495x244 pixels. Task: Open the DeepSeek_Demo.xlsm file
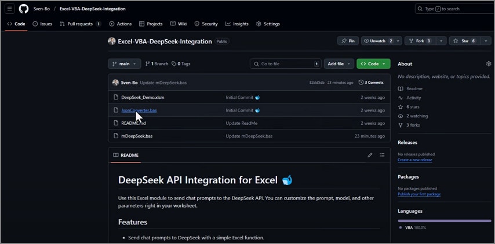point(143,98)
